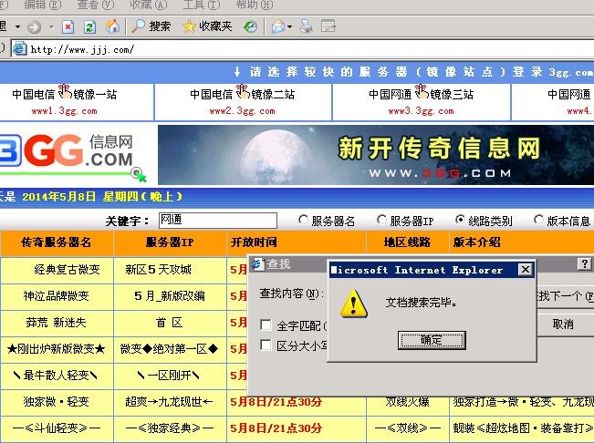Viewport: 594px width, 443px height.
Task: Open 中国电信 镜像二站 www2.3gg.com link
Action: click(x=243, y=101)
